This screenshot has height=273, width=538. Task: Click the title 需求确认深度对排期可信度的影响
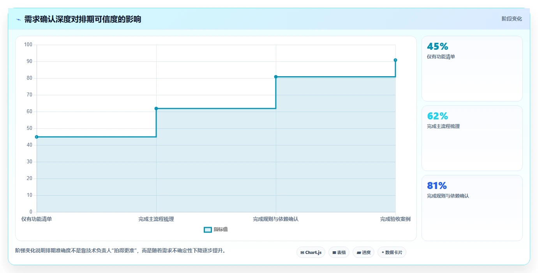point(83,19)
